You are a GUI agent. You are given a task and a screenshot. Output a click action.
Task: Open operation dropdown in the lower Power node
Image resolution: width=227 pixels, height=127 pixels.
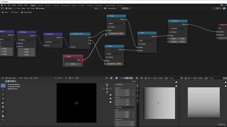click(114, 54)
